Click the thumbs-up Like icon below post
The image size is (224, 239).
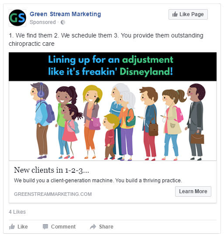(12, 227)
